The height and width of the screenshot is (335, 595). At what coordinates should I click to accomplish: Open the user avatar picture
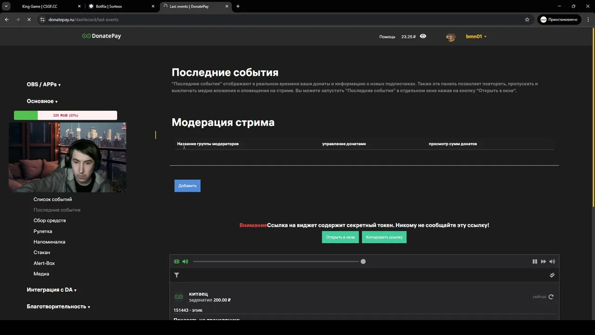(450, 37)
